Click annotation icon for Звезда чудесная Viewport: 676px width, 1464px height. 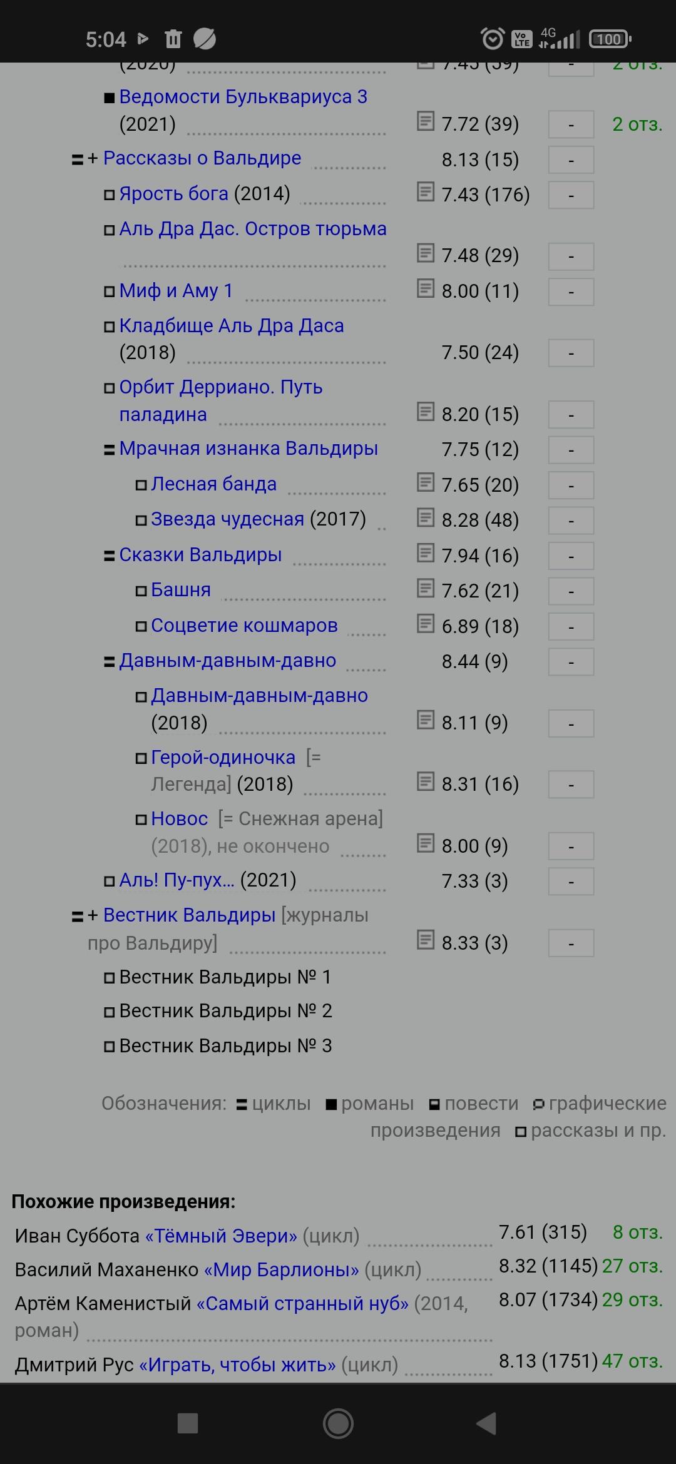click(x=426, y=517)
